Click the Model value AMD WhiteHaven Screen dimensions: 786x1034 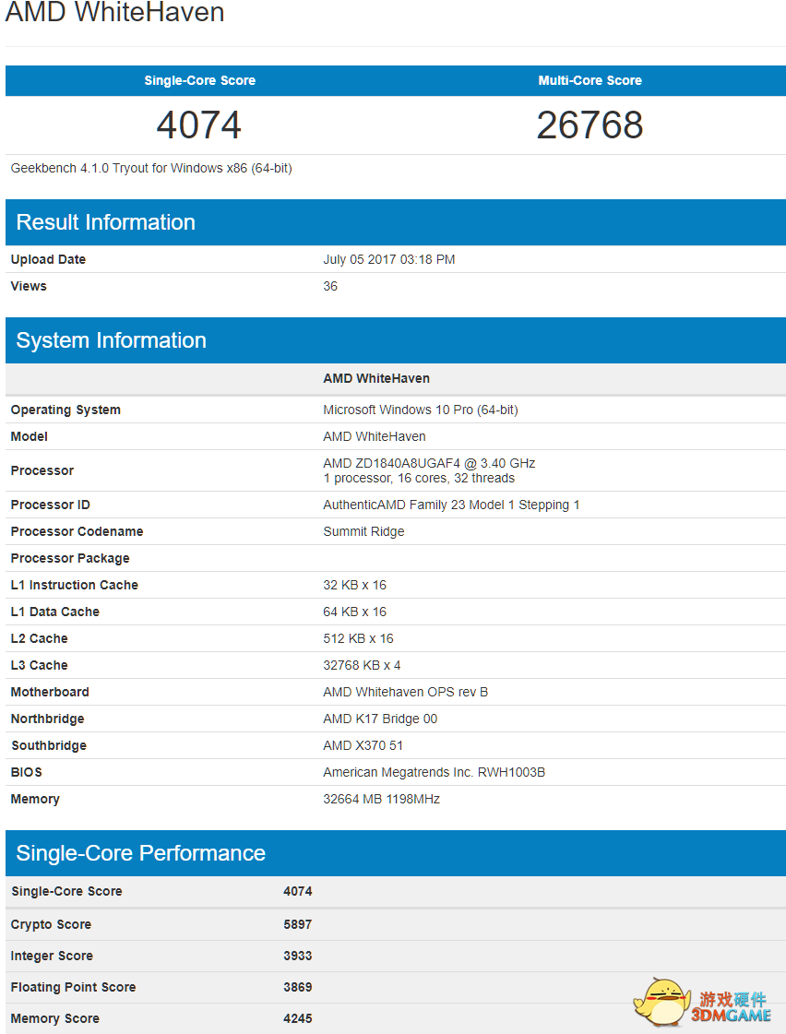(375, 436)
